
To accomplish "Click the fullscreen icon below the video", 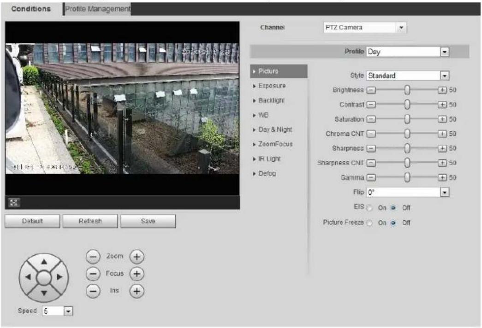I will click(14, 202).
